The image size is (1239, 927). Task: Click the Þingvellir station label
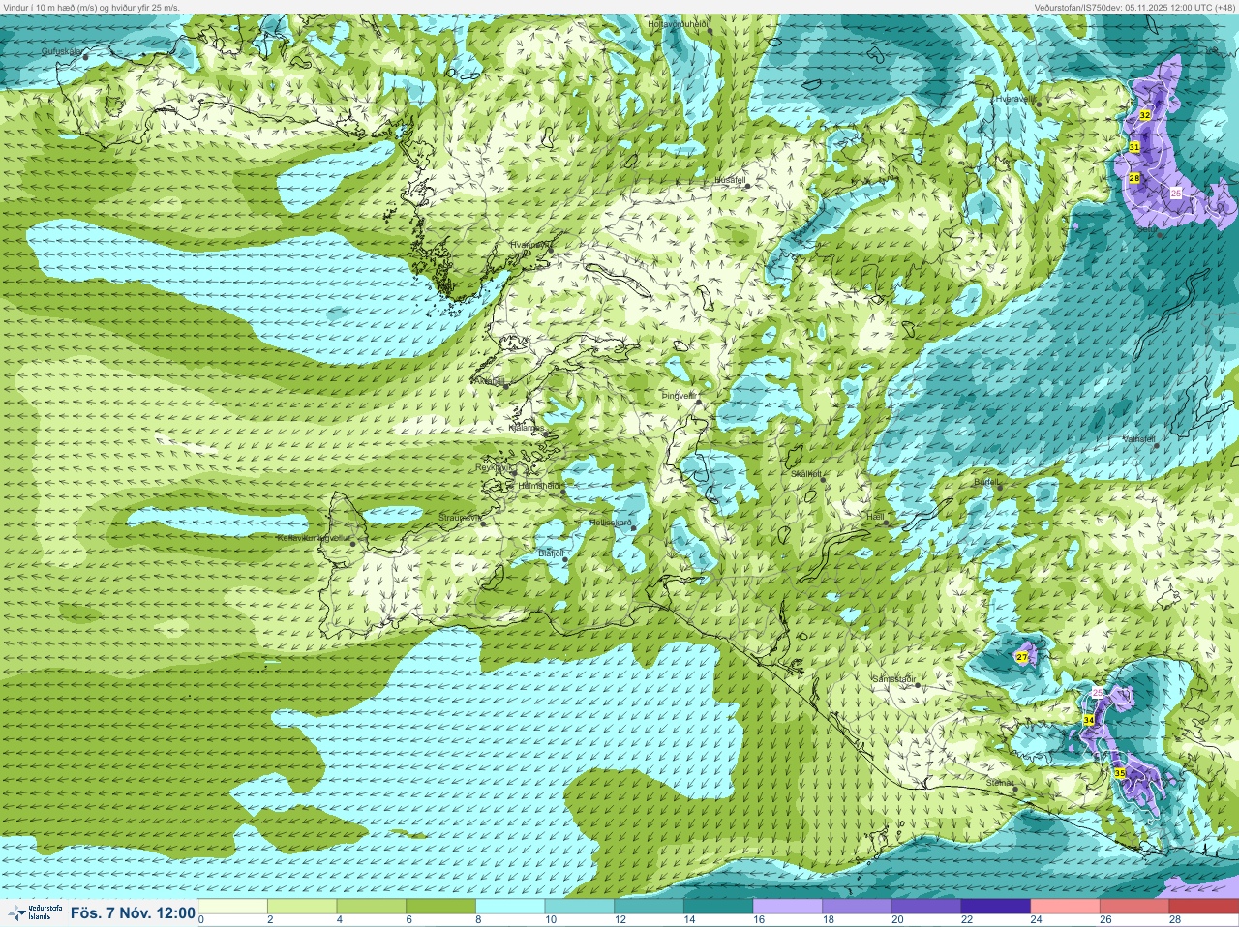679,395
